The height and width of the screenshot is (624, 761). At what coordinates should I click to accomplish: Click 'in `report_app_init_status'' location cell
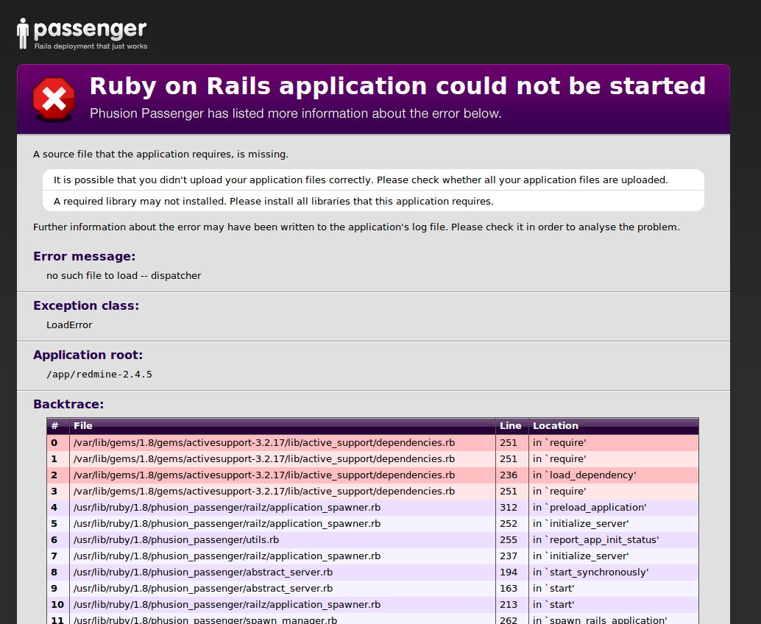(x=596, y=540)
